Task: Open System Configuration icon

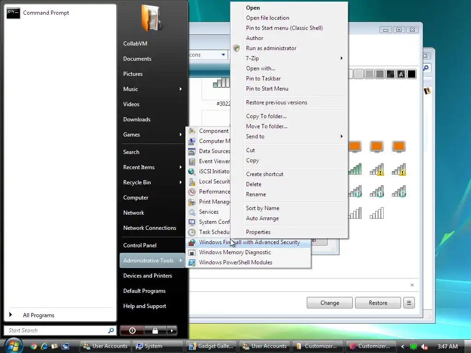Action: pos(192,222)
